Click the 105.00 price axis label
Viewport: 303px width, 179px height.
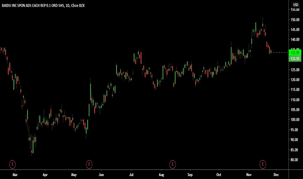295,110
